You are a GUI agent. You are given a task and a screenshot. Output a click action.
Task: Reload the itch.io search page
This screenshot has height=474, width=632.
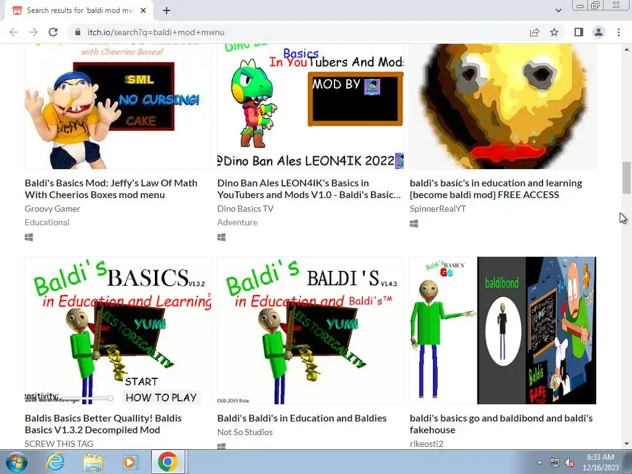click(53, 32)
